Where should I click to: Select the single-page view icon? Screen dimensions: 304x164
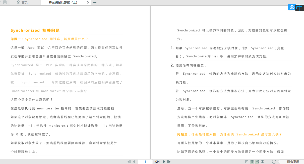click(247, 161)
